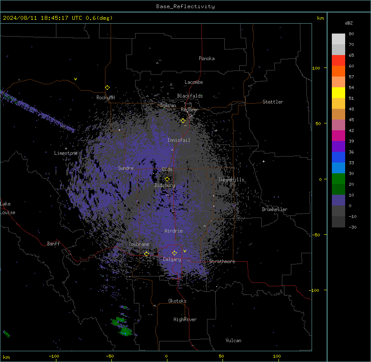Select the Okotoks label
The image size is (371, 362).
tap(177, 301)
